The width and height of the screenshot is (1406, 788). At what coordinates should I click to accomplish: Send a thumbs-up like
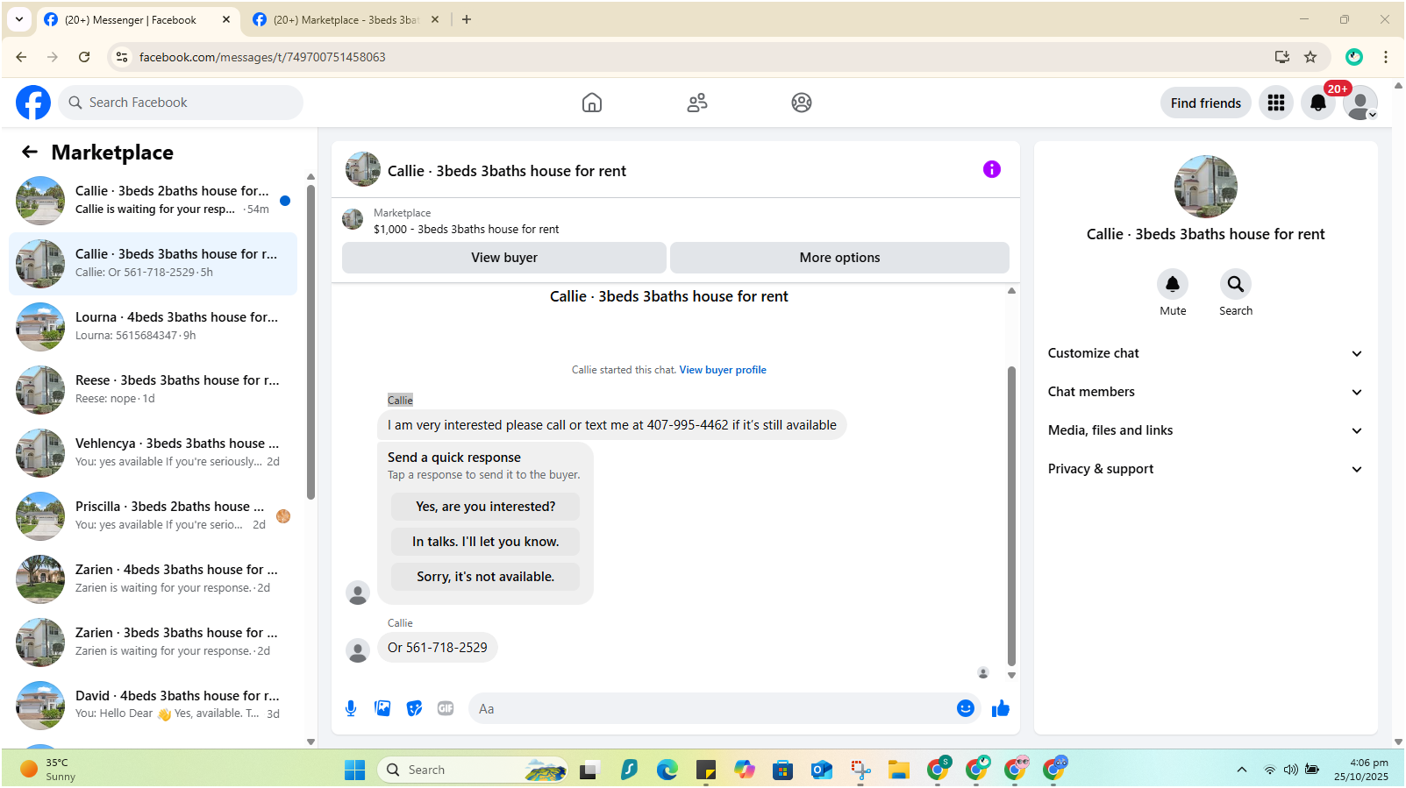pyautogui.click(x=1001, y=708)
